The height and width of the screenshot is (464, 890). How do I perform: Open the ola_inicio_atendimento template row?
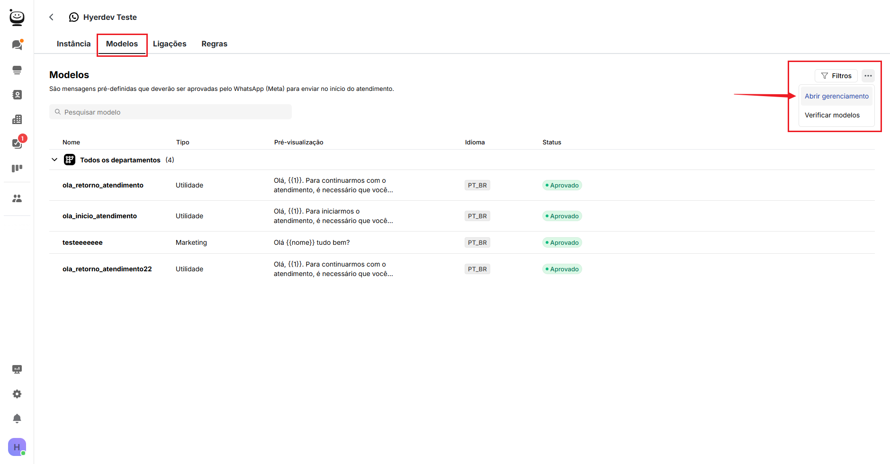pos(99,216)
